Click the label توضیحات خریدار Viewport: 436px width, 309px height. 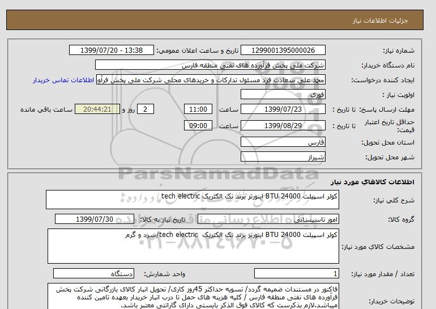[391, 301]
